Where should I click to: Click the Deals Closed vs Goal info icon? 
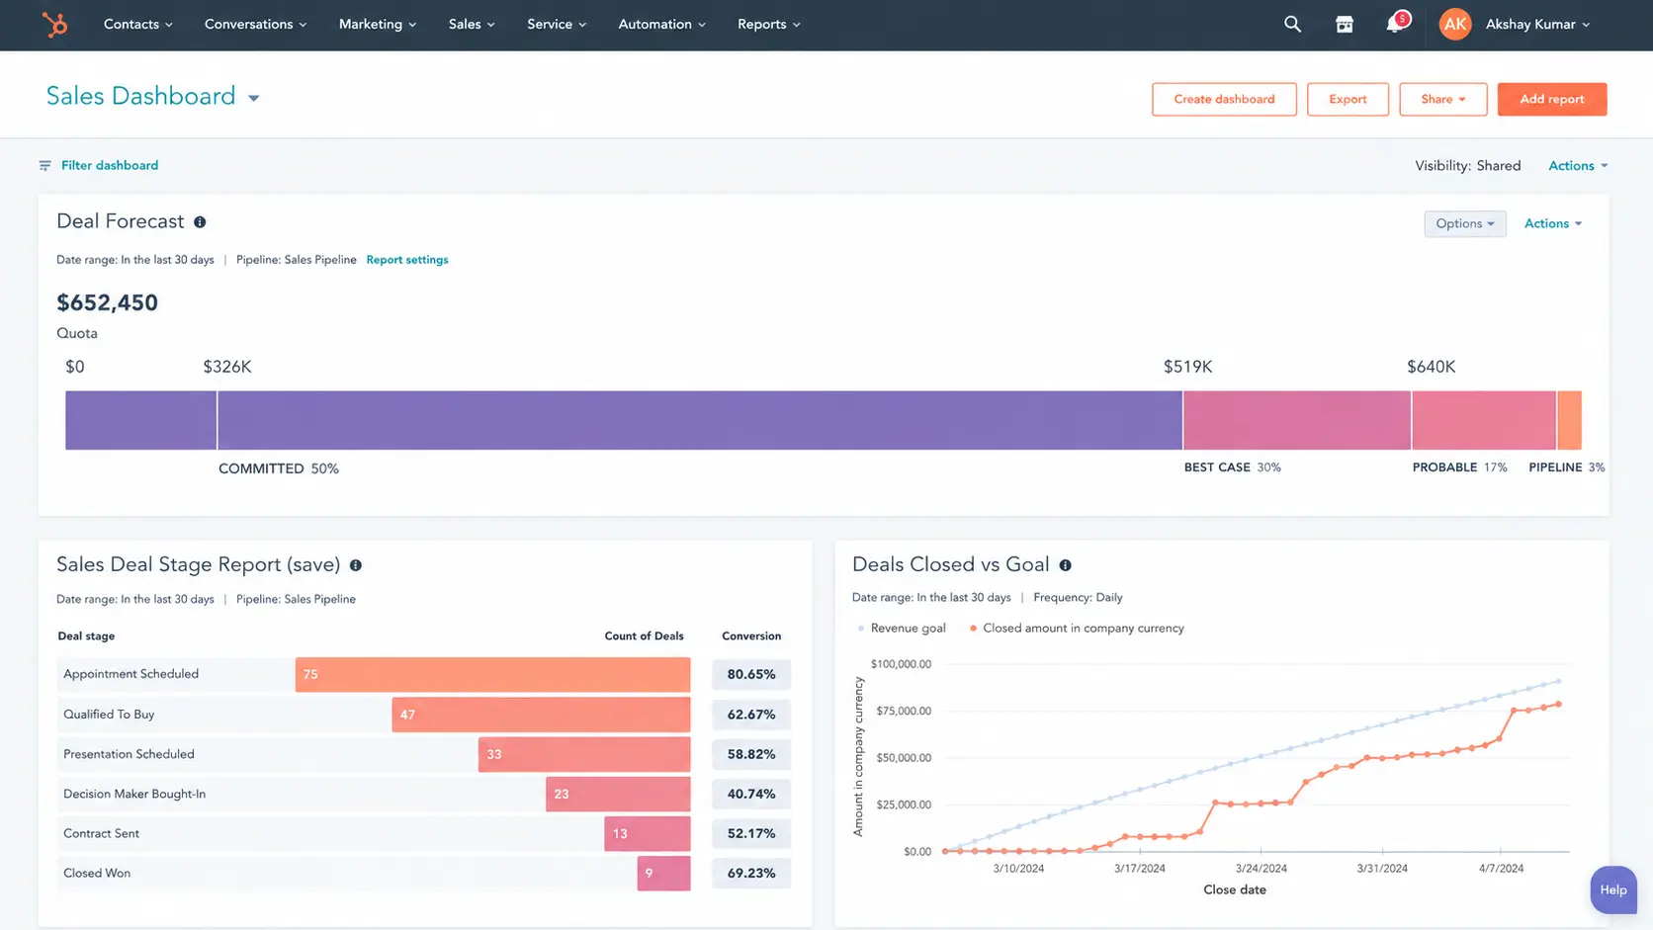pyautogui.click(x=1065, y=565)
